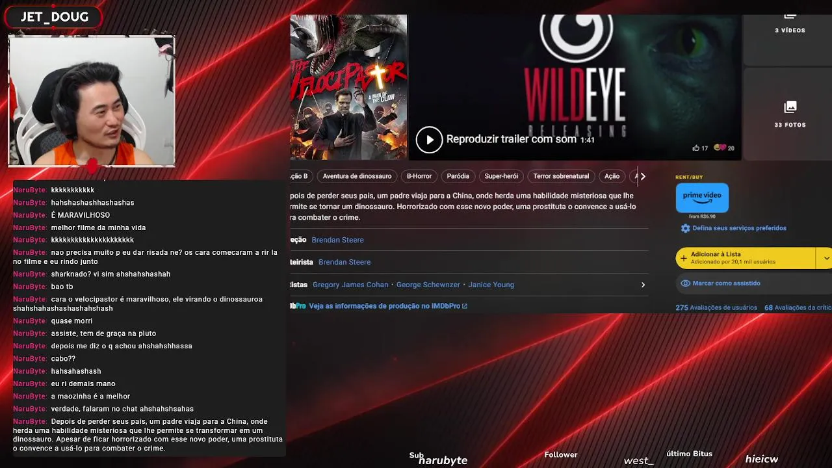Click chat message 'depois me diz o q achou'
Screen dimensions: 832x468
(122, 346)
